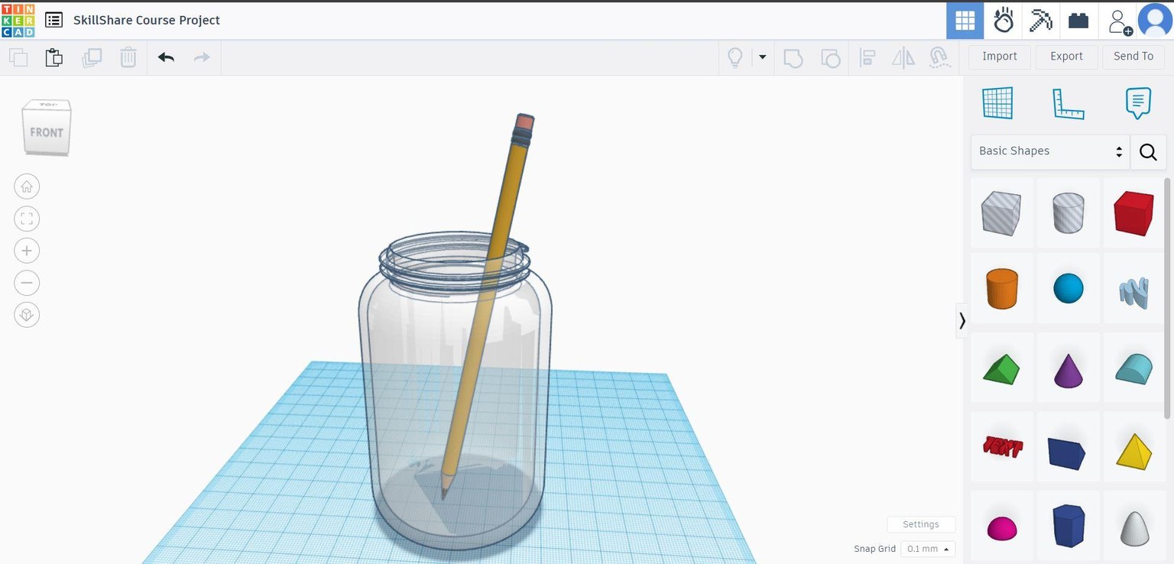Click the Group shapes icon
Screen dimensions: 1174x564
(793, 57)
